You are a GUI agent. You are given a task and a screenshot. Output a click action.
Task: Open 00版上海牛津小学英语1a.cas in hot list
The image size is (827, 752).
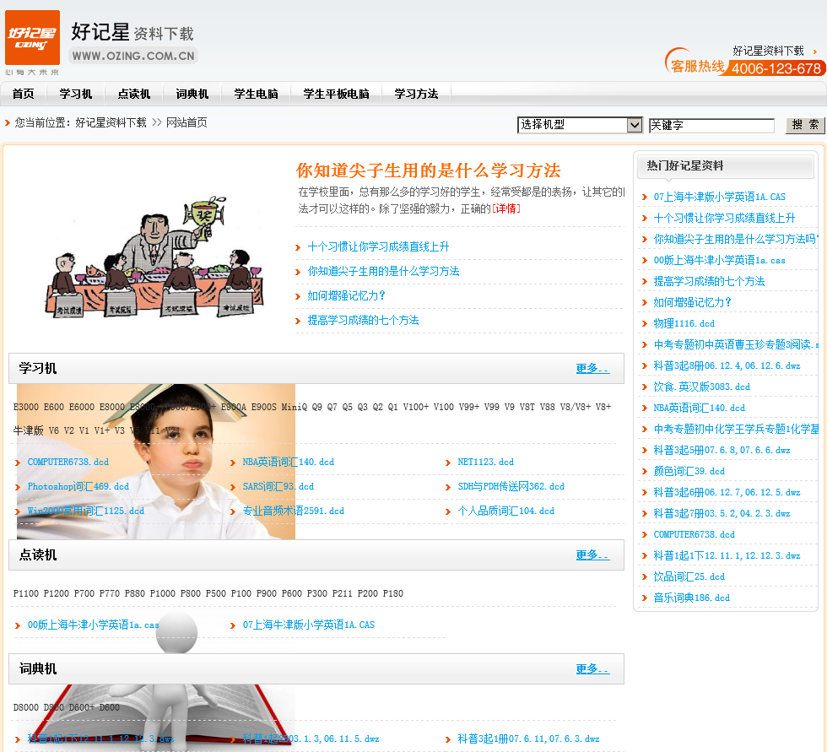click(x=719, y=261)
